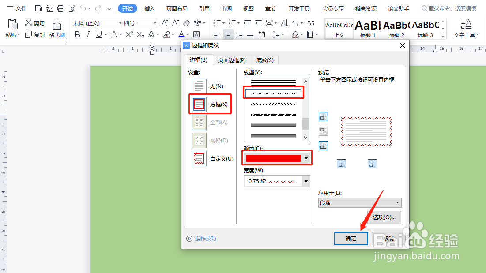Open Print Preview icon
Screen dimensions: 486x273
click(x=72, y=8)
